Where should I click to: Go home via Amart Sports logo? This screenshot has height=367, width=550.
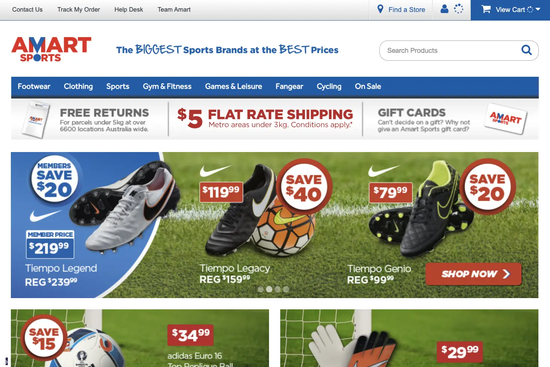[x=51, y=49]
